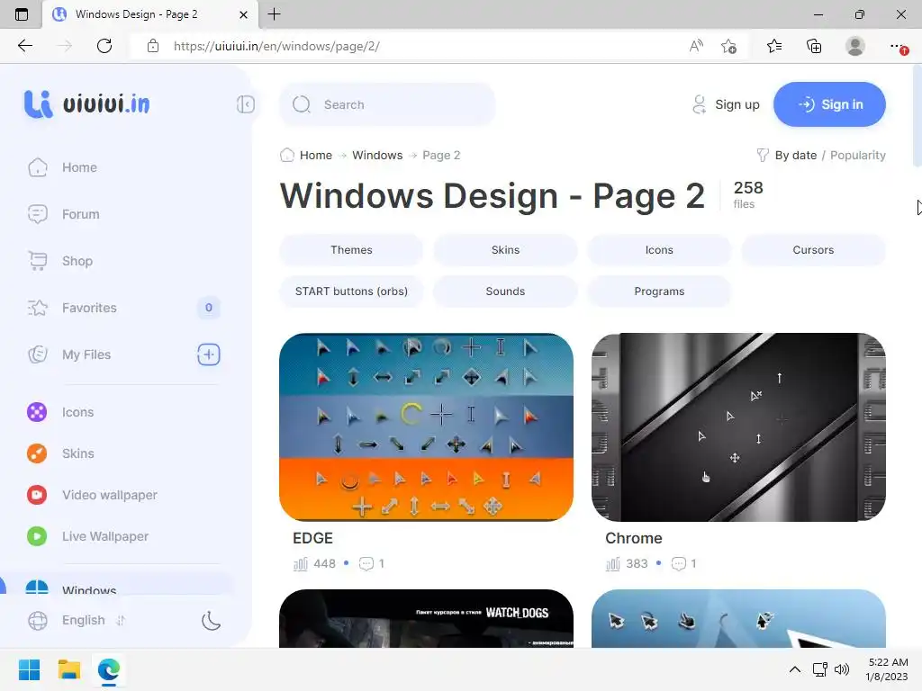Click the Favorites count badge
The image size is (922, 691).
pyautogui.click(x=209, y=308)
